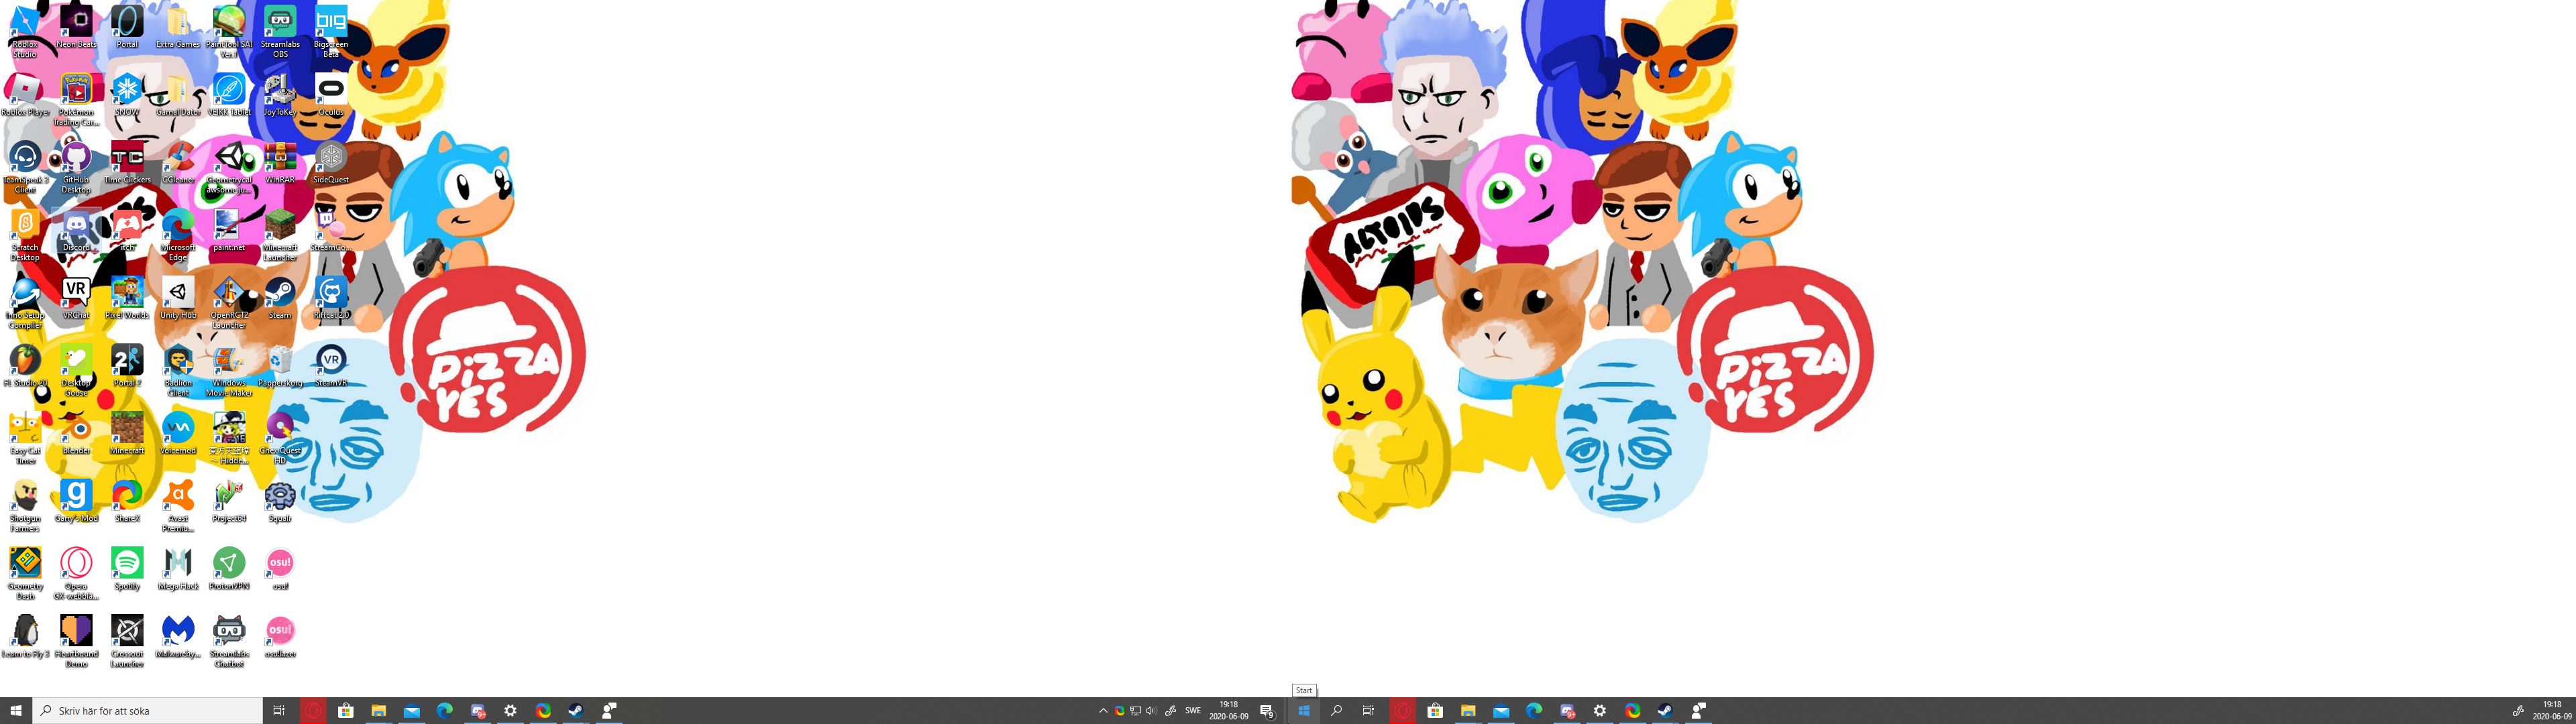Open the notification center with 9 notifications

pos(1267,711)
